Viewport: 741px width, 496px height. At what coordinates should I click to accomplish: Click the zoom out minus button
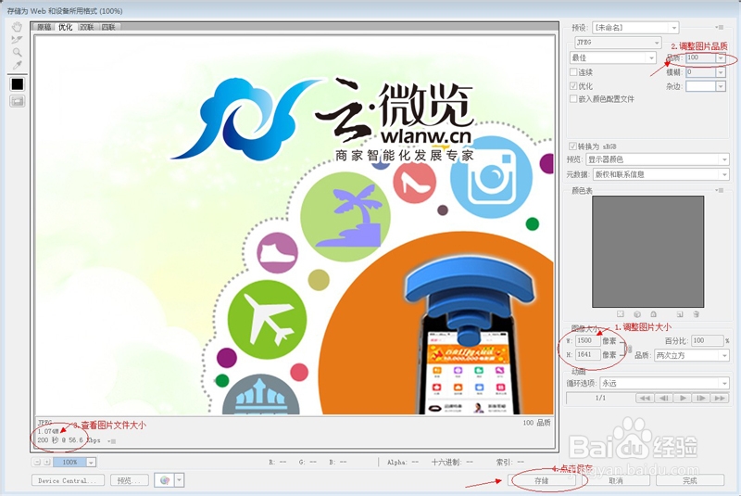(x=37, y=462)
